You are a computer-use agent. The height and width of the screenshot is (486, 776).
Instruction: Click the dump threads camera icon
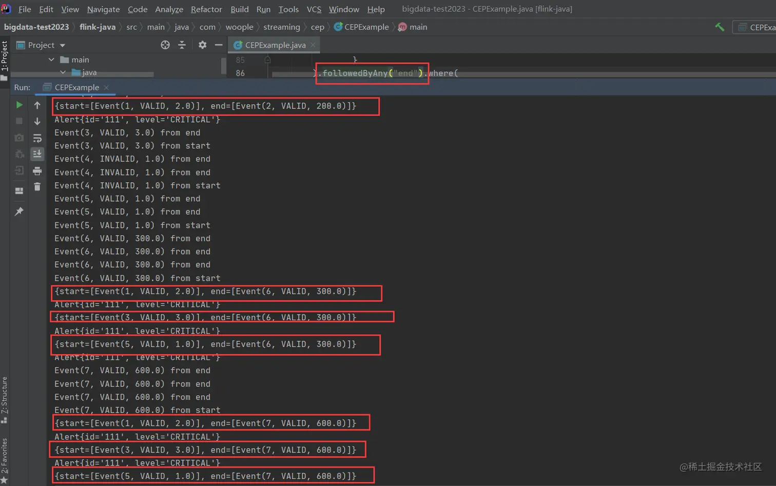coord(19,138)
